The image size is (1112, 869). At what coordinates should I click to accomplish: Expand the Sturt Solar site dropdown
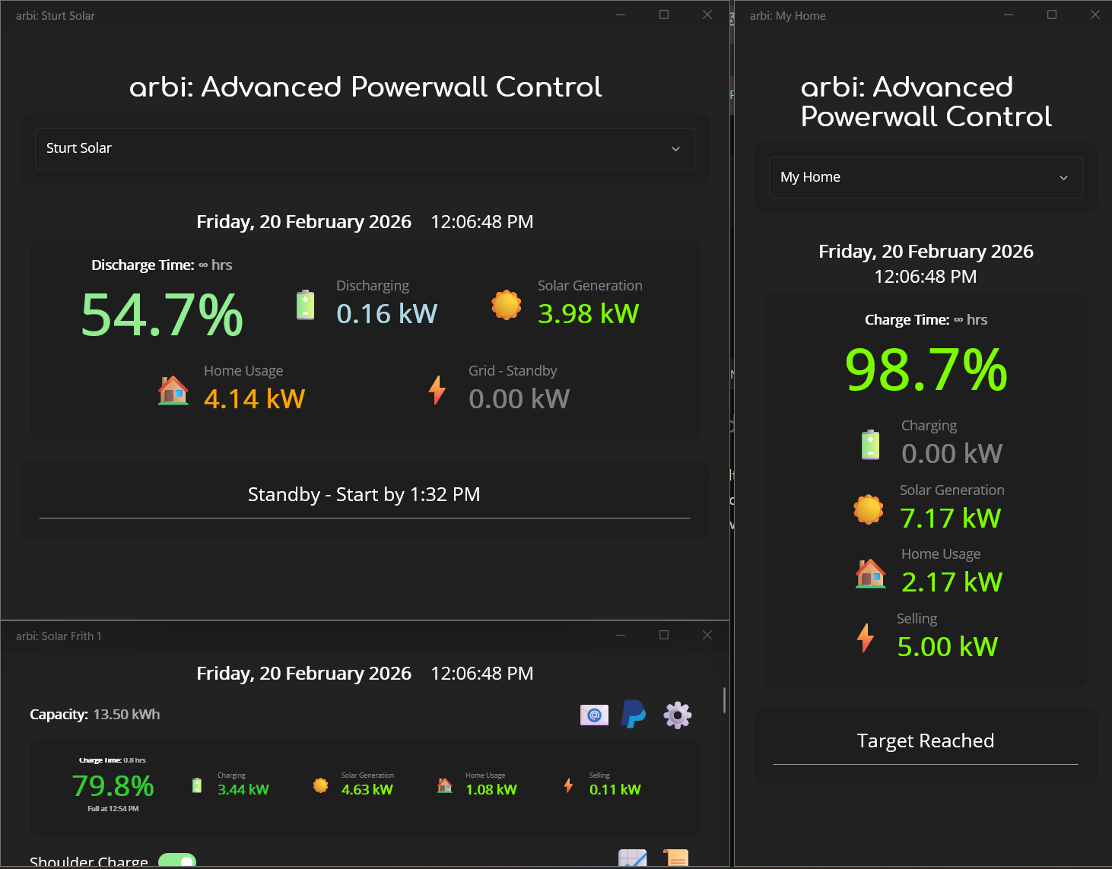(365, 148)
